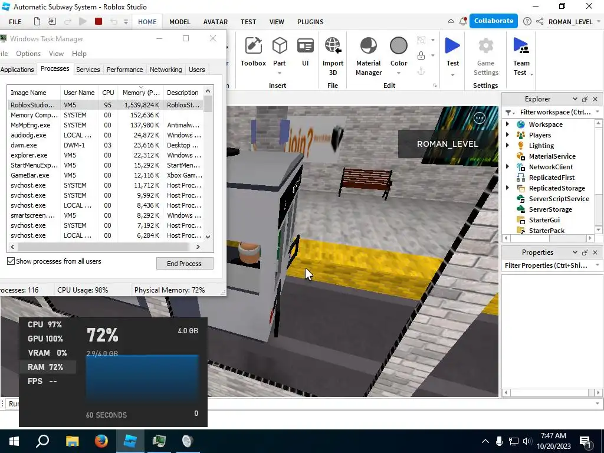This screenshot has width=604, height=453.
Task: Open notifications bell icon
Action: click(x=463, y=22)
